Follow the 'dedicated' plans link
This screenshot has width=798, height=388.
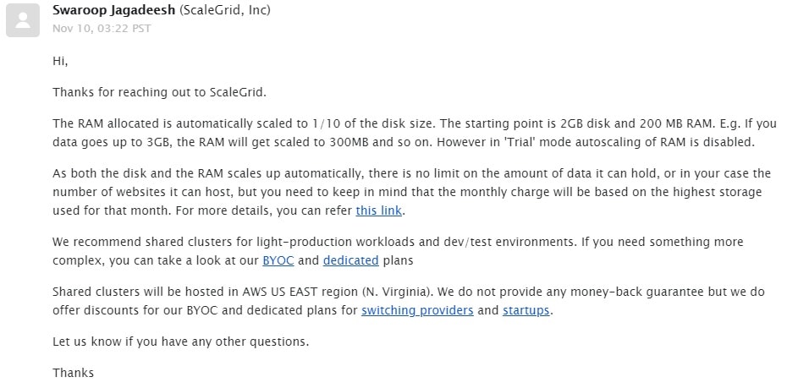(x=350, y=260)
